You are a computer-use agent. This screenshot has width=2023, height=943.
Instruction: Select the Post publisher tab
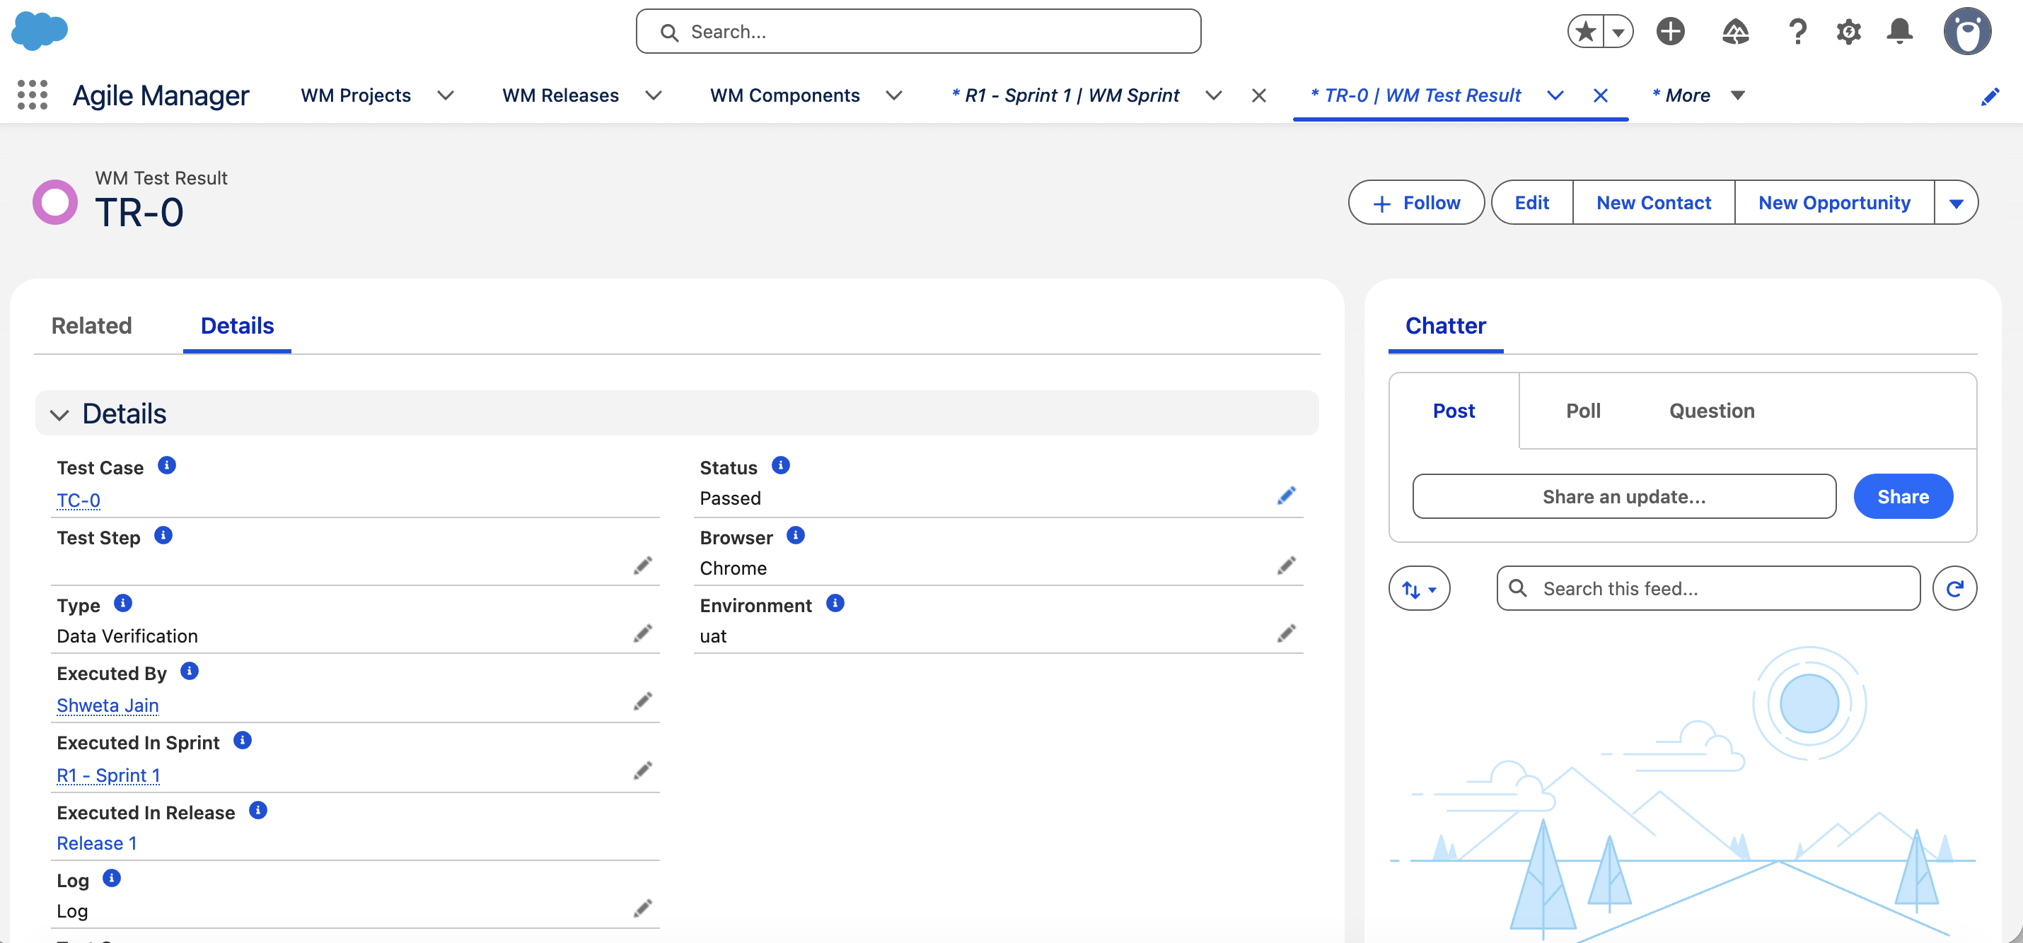click(x=1454, y=411)
